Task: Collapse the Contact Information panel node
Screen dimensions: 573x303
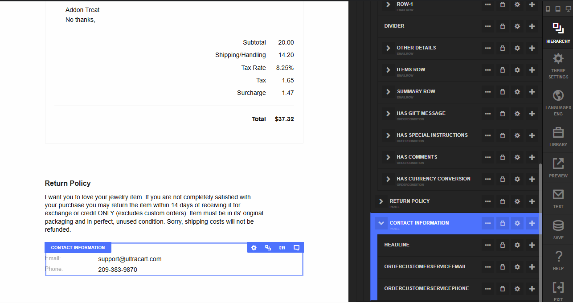Action: (381, 223)
